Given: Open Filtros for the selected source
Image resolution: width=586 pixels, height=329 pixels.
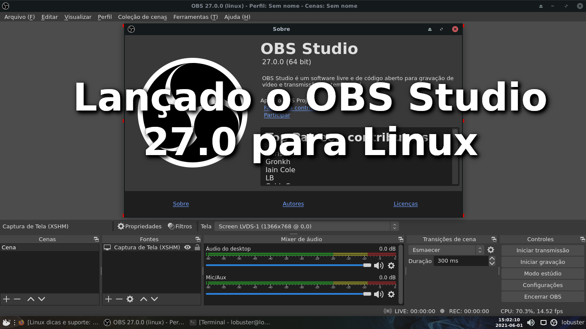Looking at the screenshot, I should [180, 226].
